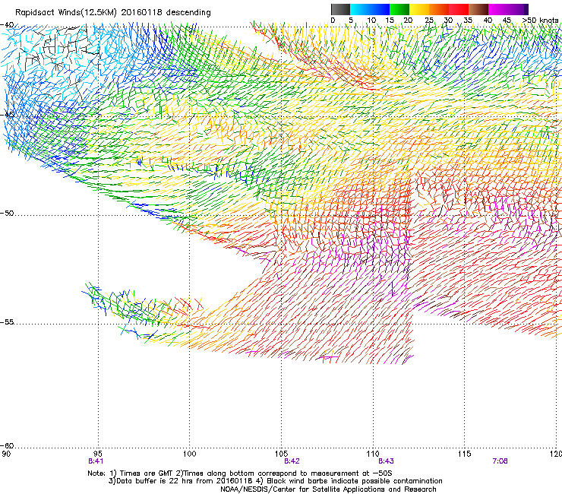Click legend tick label 25
This screenshot has height=494, width=562.
pyautogui.click(x=429, y=21)
